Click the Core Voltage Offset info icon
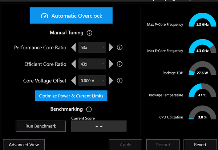Screen dimensions: 218x150 [120, 81]
